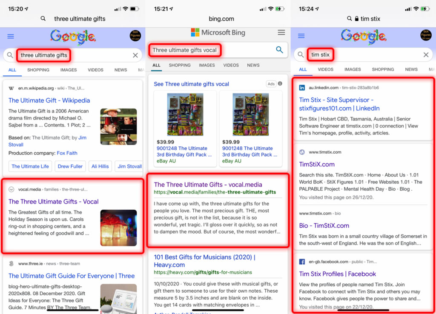Tap profile avatar in left Google screenshot

coord(135,36)
